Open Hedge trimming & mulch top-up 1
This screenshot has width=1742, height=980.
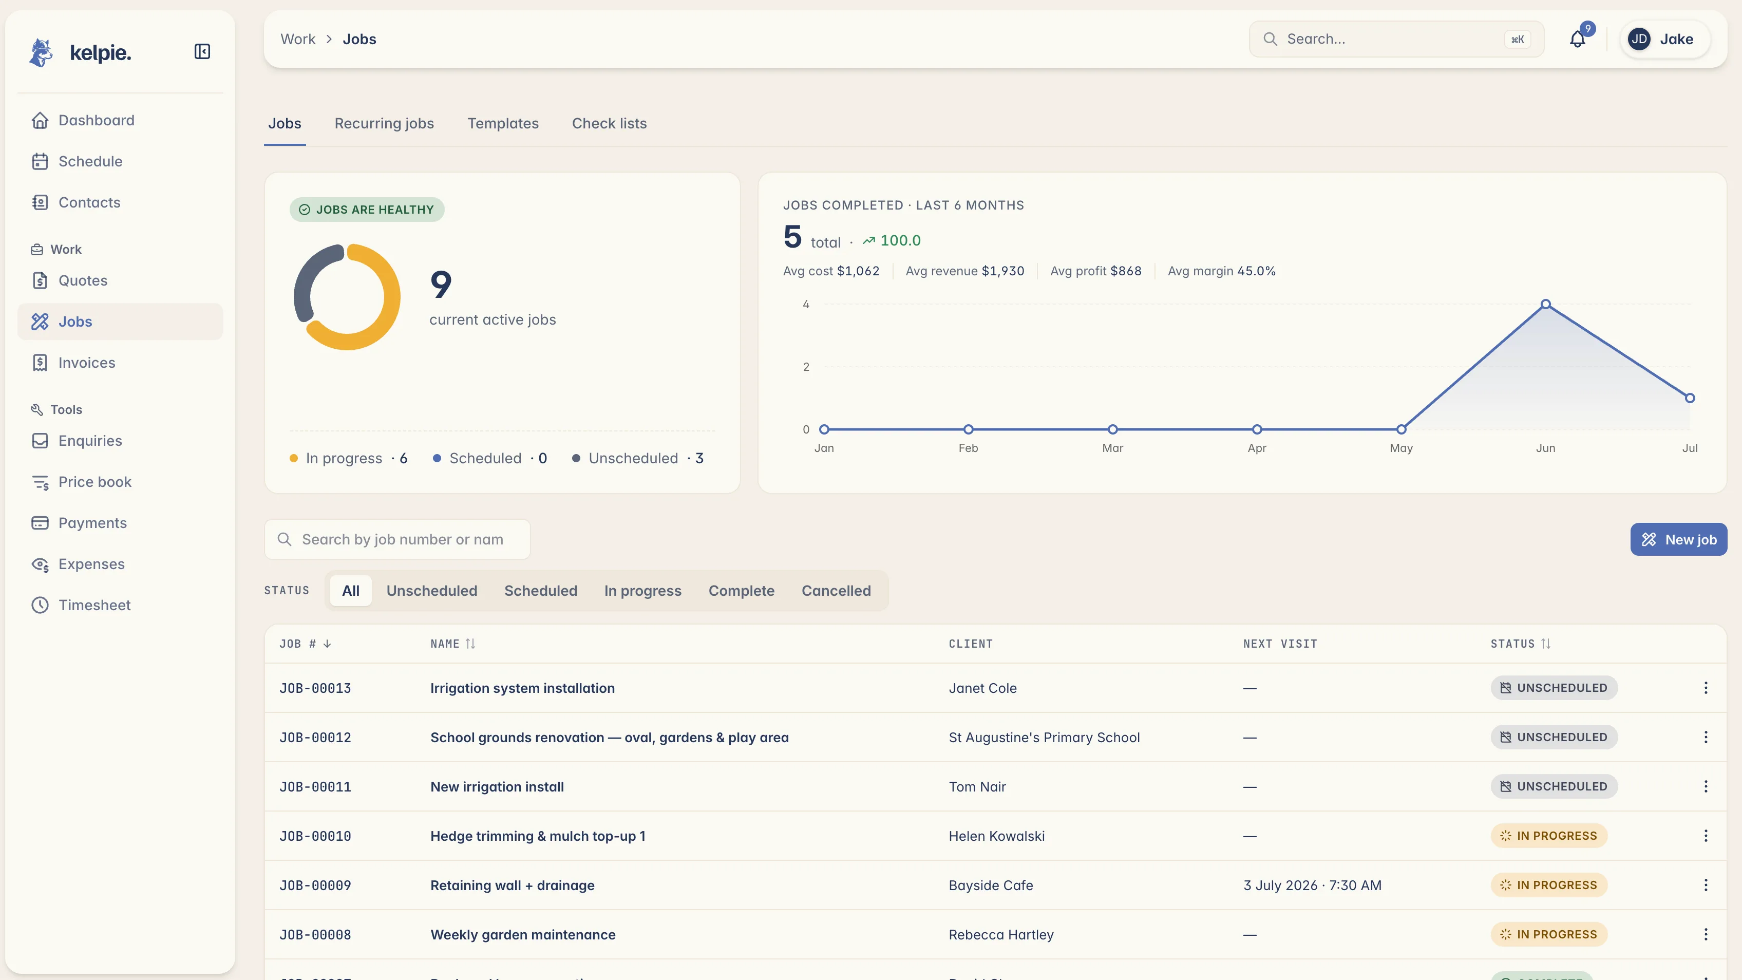538,837
